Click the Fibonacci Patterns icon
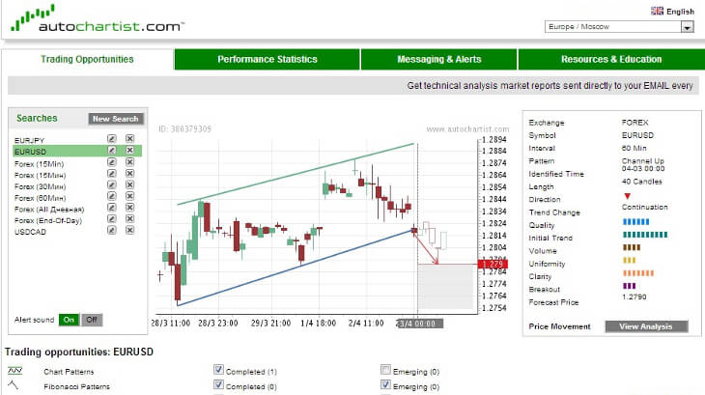Screen dimensions: 705x395 point(13,384)
